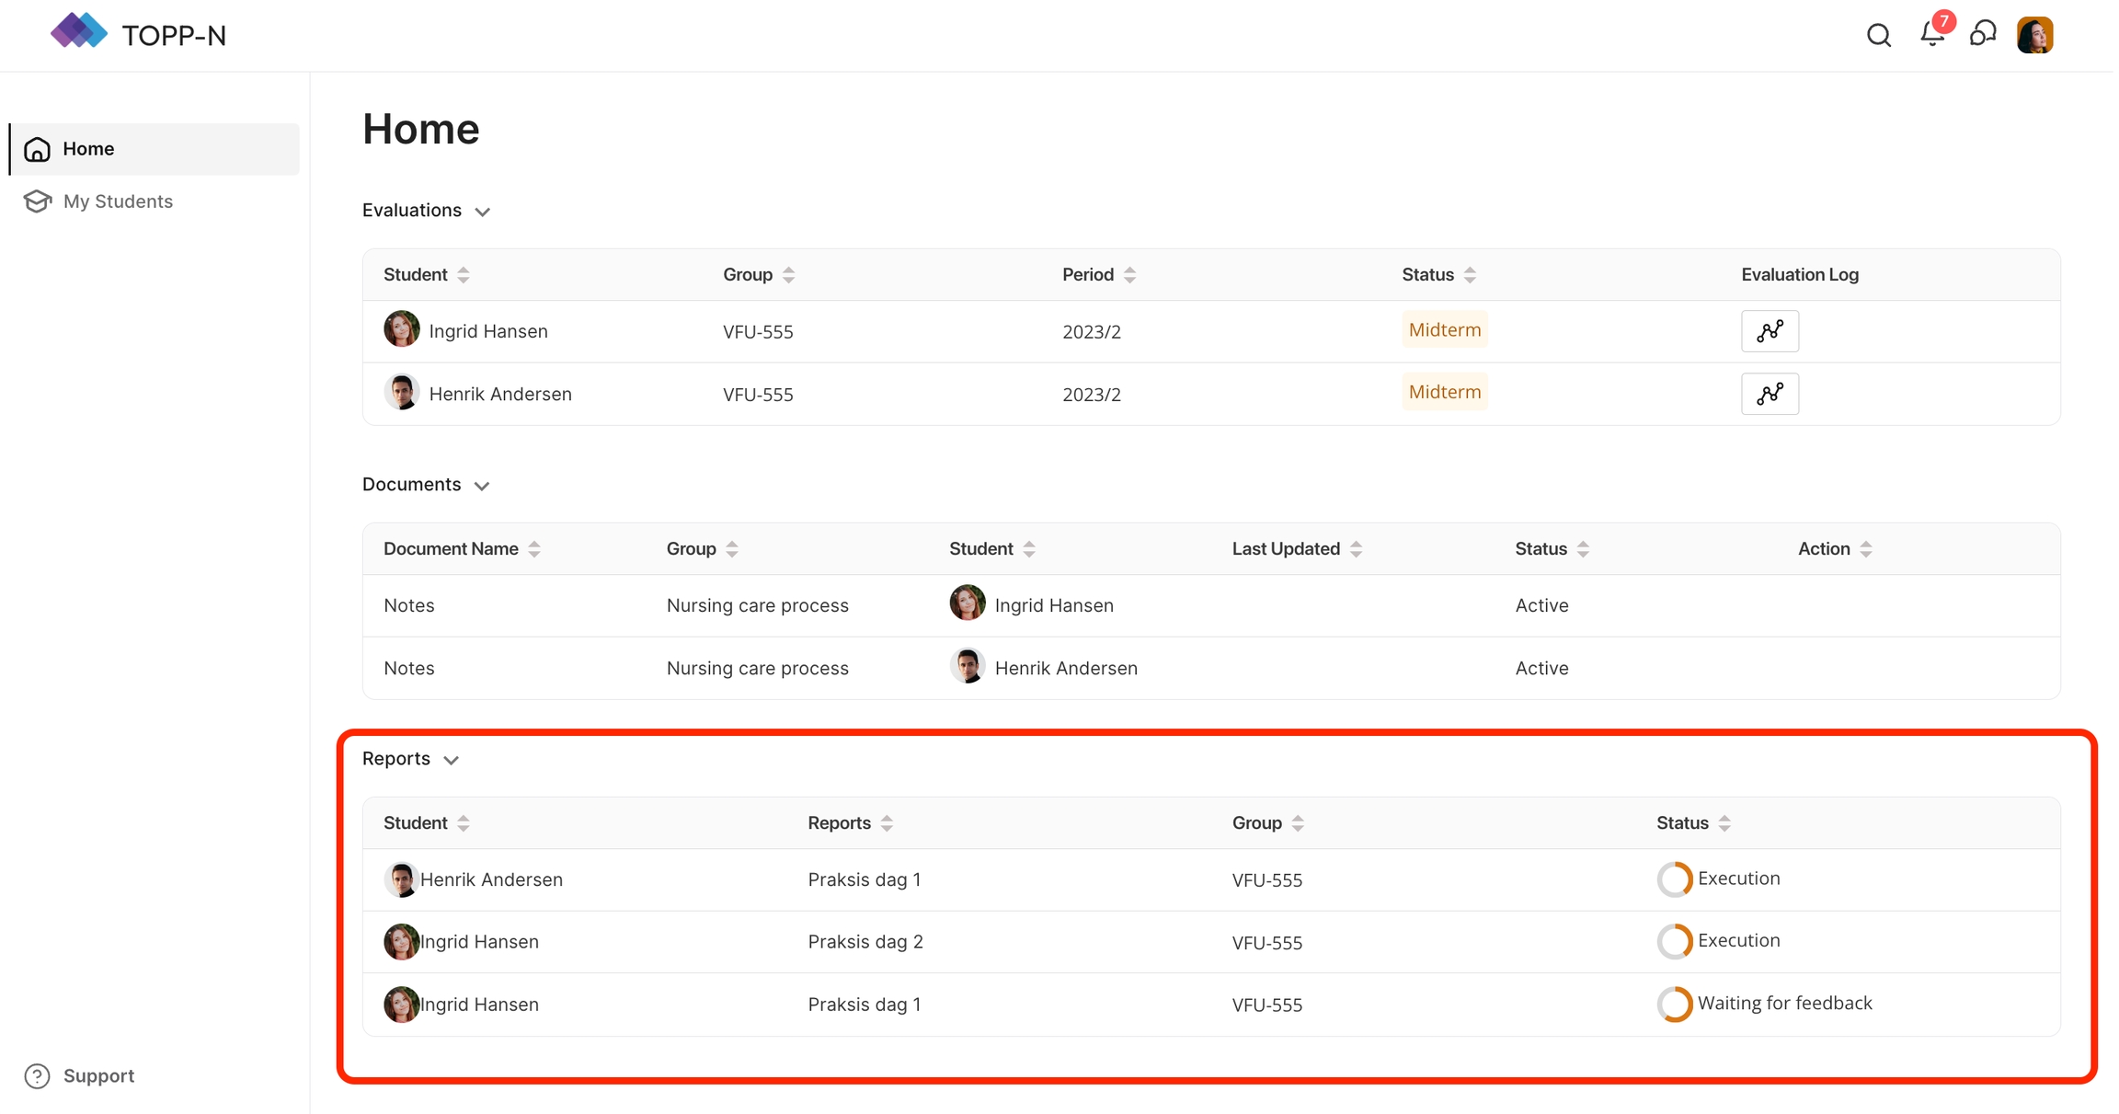The image size is (2119, 1114).
Task: Sort evaluations by Period column
Action: [1129, 274]
